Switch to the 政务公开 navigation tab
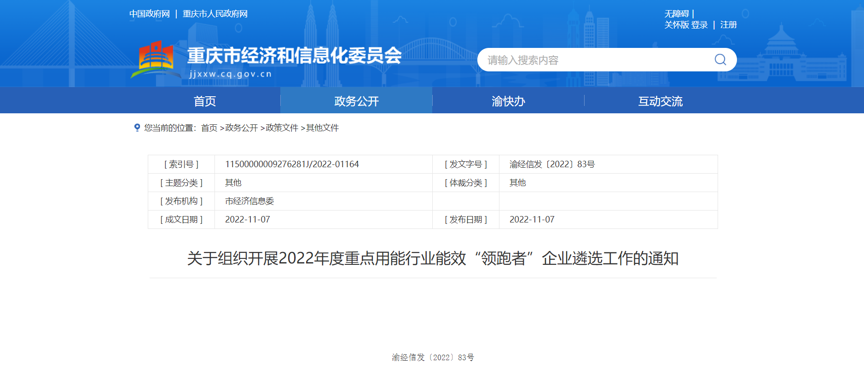Screen dimensions: 864x380 pos(356,101)
